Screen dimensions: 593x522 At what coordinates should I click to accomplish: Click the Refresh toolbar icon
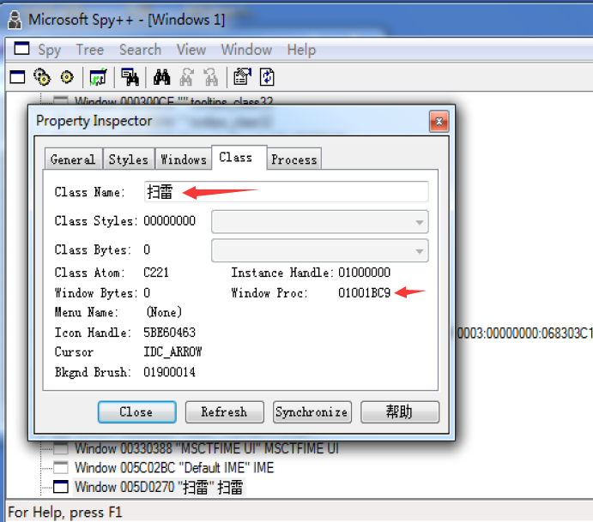267,77
